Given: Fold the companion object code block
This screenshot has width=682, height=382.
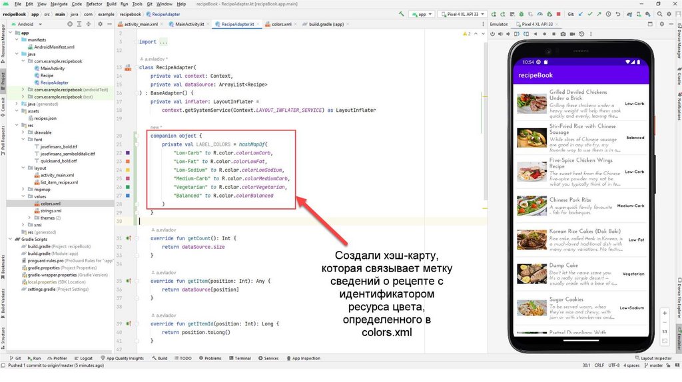Looking at the screenshot, I should coord(138,135).
